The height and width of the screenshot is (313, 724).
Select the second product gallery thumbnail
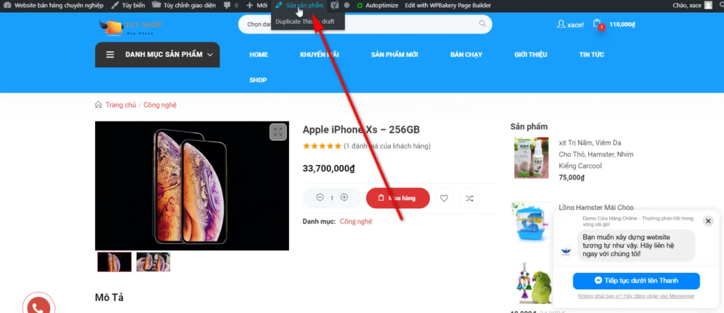click(153, 261)
